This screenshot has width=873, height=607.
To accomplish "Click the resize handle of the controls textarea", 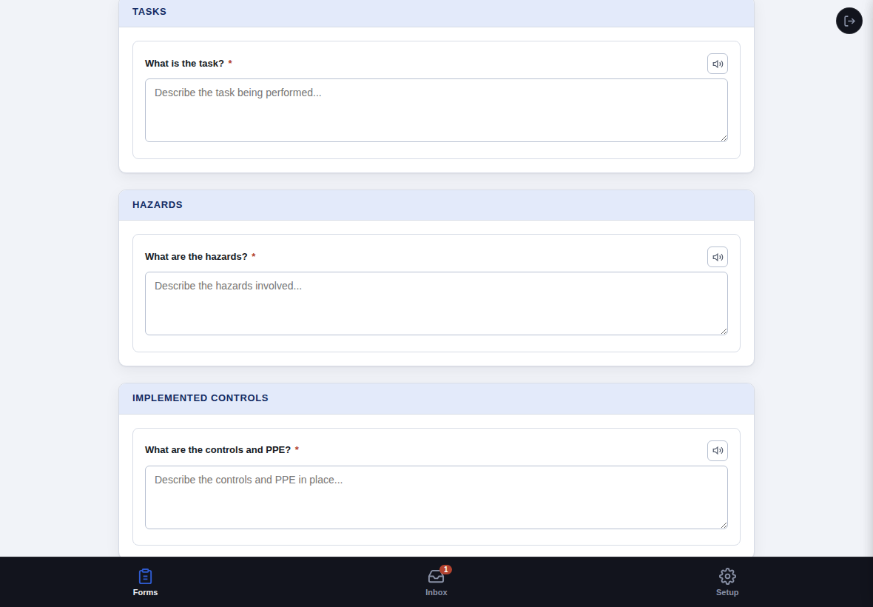I will click(x=724, y=525).
